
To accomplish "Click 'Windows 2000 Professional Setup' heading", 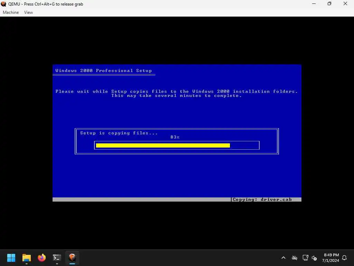I will [103, 71].
